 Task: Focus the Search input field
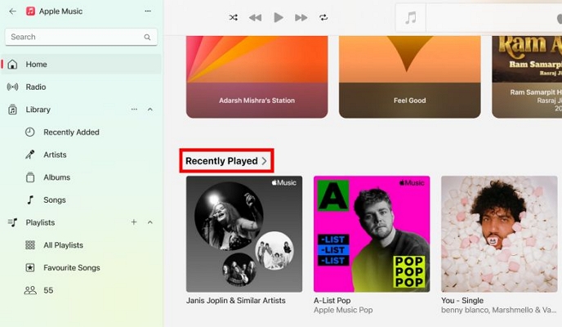tap(81, 37)
